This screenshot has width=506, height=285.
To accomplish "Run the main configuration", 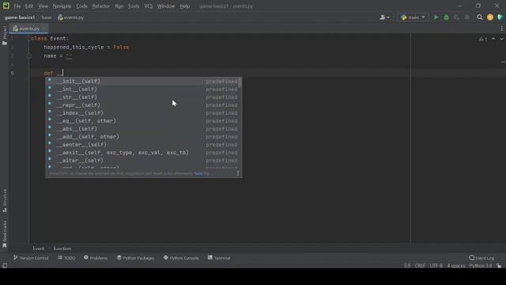I will 436,17.
